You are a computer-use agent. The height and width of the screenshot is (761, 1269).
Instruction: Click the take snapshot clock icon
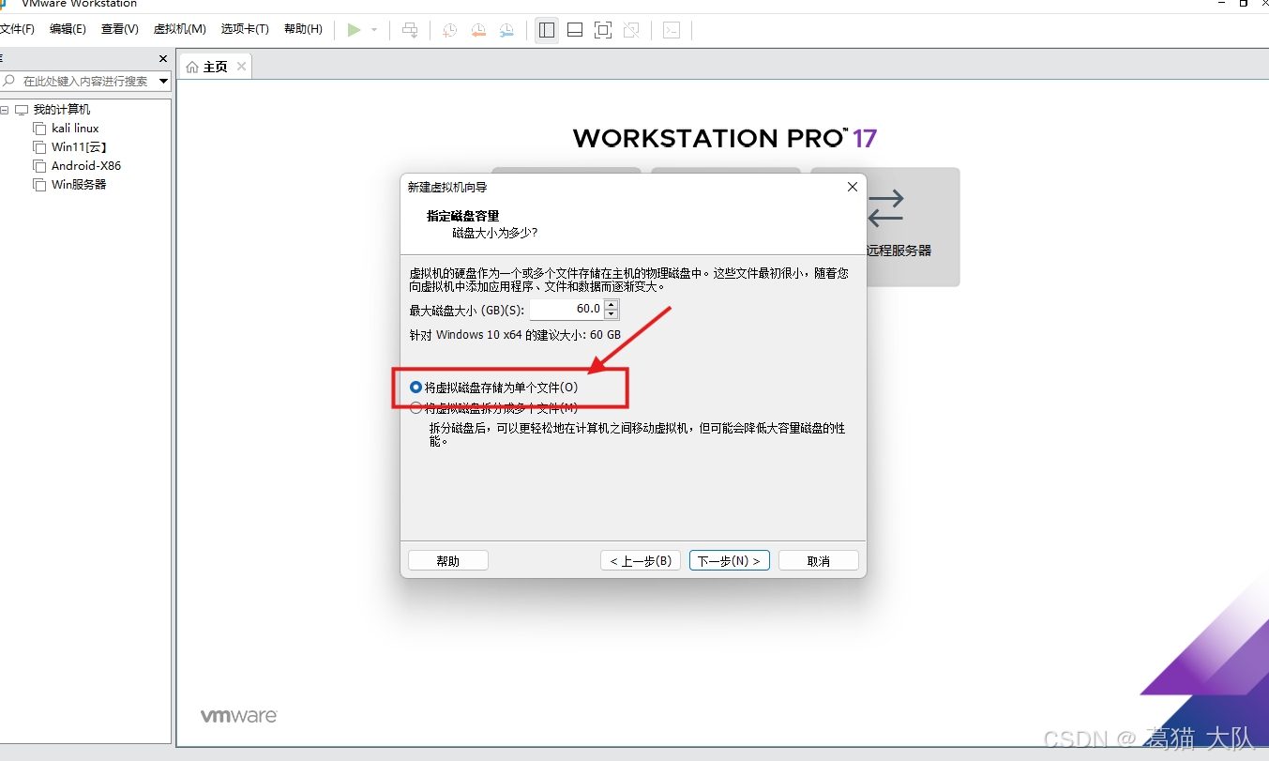450,30
